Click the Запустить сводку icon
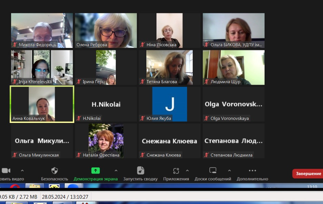323x204 pixels. (x=140, y=171)
